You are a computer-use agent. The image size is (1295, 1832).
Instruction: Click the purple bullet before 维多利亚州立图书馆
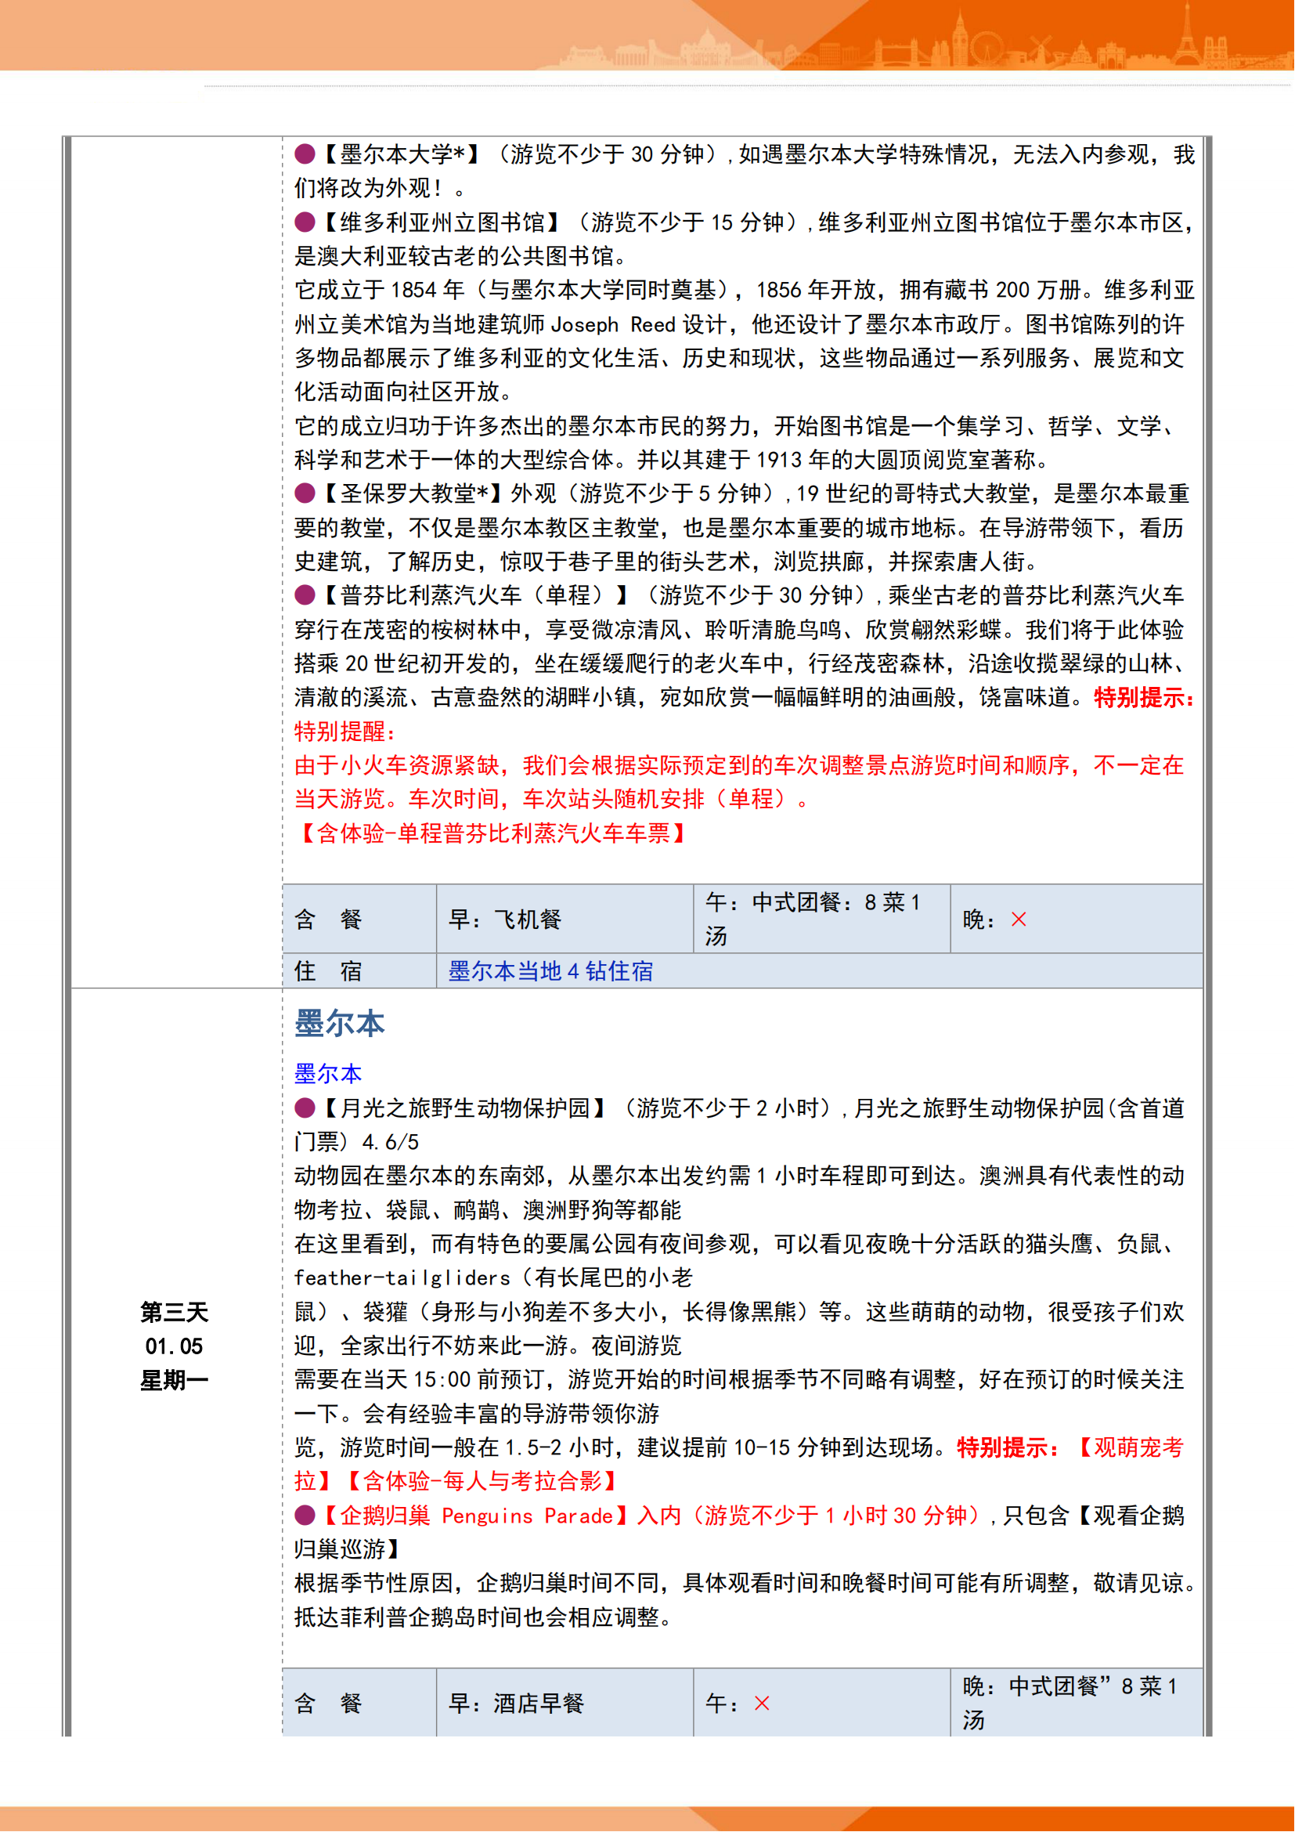coord(305,222)
